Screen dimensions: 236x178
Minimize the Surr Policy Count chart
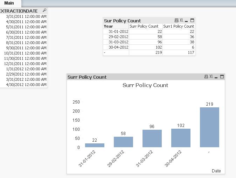pyautogui.click(x=216, y=77)
